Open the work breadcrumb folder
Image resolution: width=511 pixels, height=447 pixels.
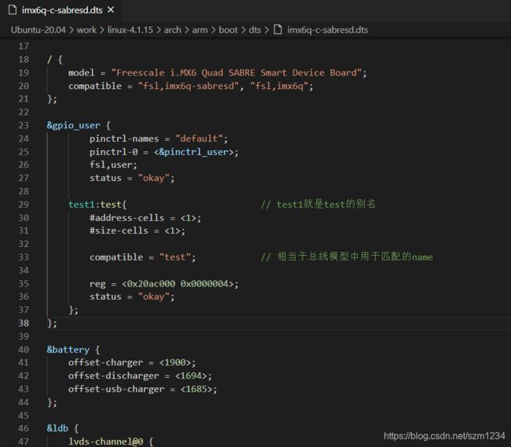point(86,30)
